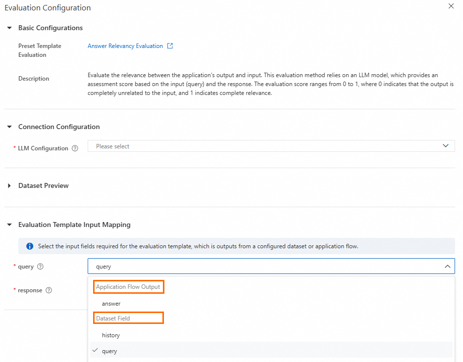Click the Application Flow Output group label
This screenshot has width=463, height=362.
click(x=128, y=287)
